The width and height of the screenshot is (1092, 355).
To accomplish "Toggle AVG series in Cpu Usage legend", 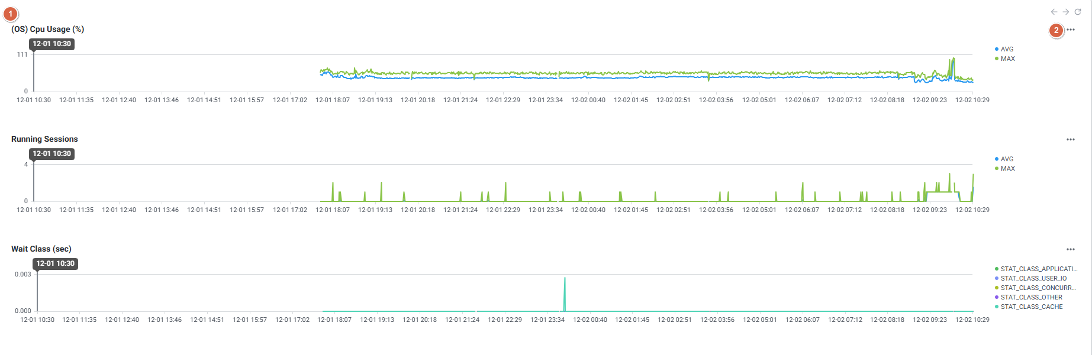I will point(1007,50).
